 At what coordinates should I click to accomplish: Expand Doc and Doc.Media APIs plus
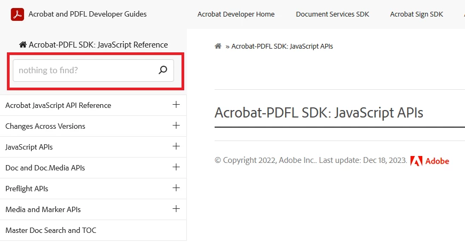point(176,167)
